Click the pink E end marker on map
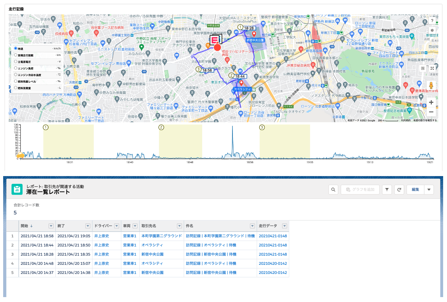This screenshot has width=447, height=302. (215, 40)
